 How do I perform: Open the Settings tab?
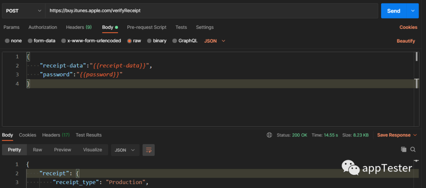(205, 27)
